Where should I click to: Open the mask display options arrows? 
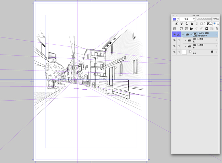click(204, 24)
